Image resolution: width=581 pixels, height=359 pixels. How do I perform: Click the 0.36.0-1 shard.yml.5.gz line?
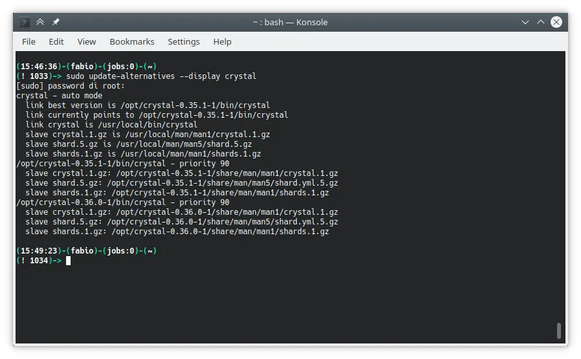(181, 222)
